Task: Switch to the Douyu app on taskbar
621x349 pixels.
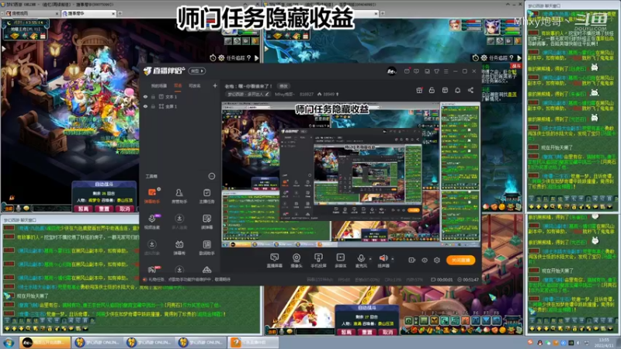Action: point(45,342)
